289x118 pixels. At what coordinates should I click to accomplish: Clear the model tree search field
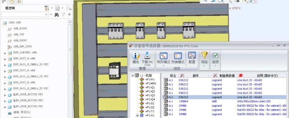coord(46,15)
